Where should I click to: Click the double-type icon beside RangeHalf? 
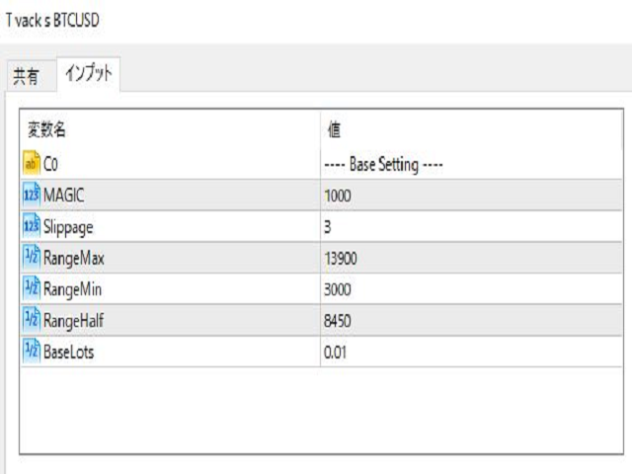[x=31, y=321]
